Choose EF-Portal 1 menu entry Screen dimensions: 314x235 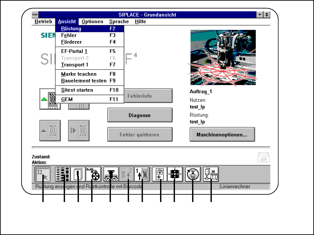(x=90, y=51)
